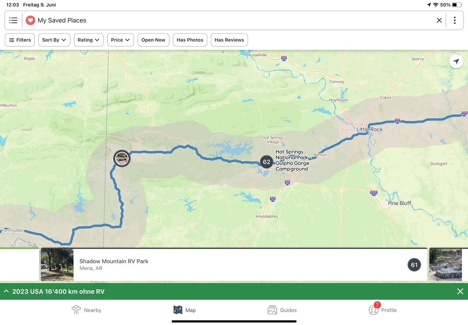Image resolution: width=468 pixels, height=325 pixels.
Task: Expand the Rating dropdown
Action: pos(88,40)
